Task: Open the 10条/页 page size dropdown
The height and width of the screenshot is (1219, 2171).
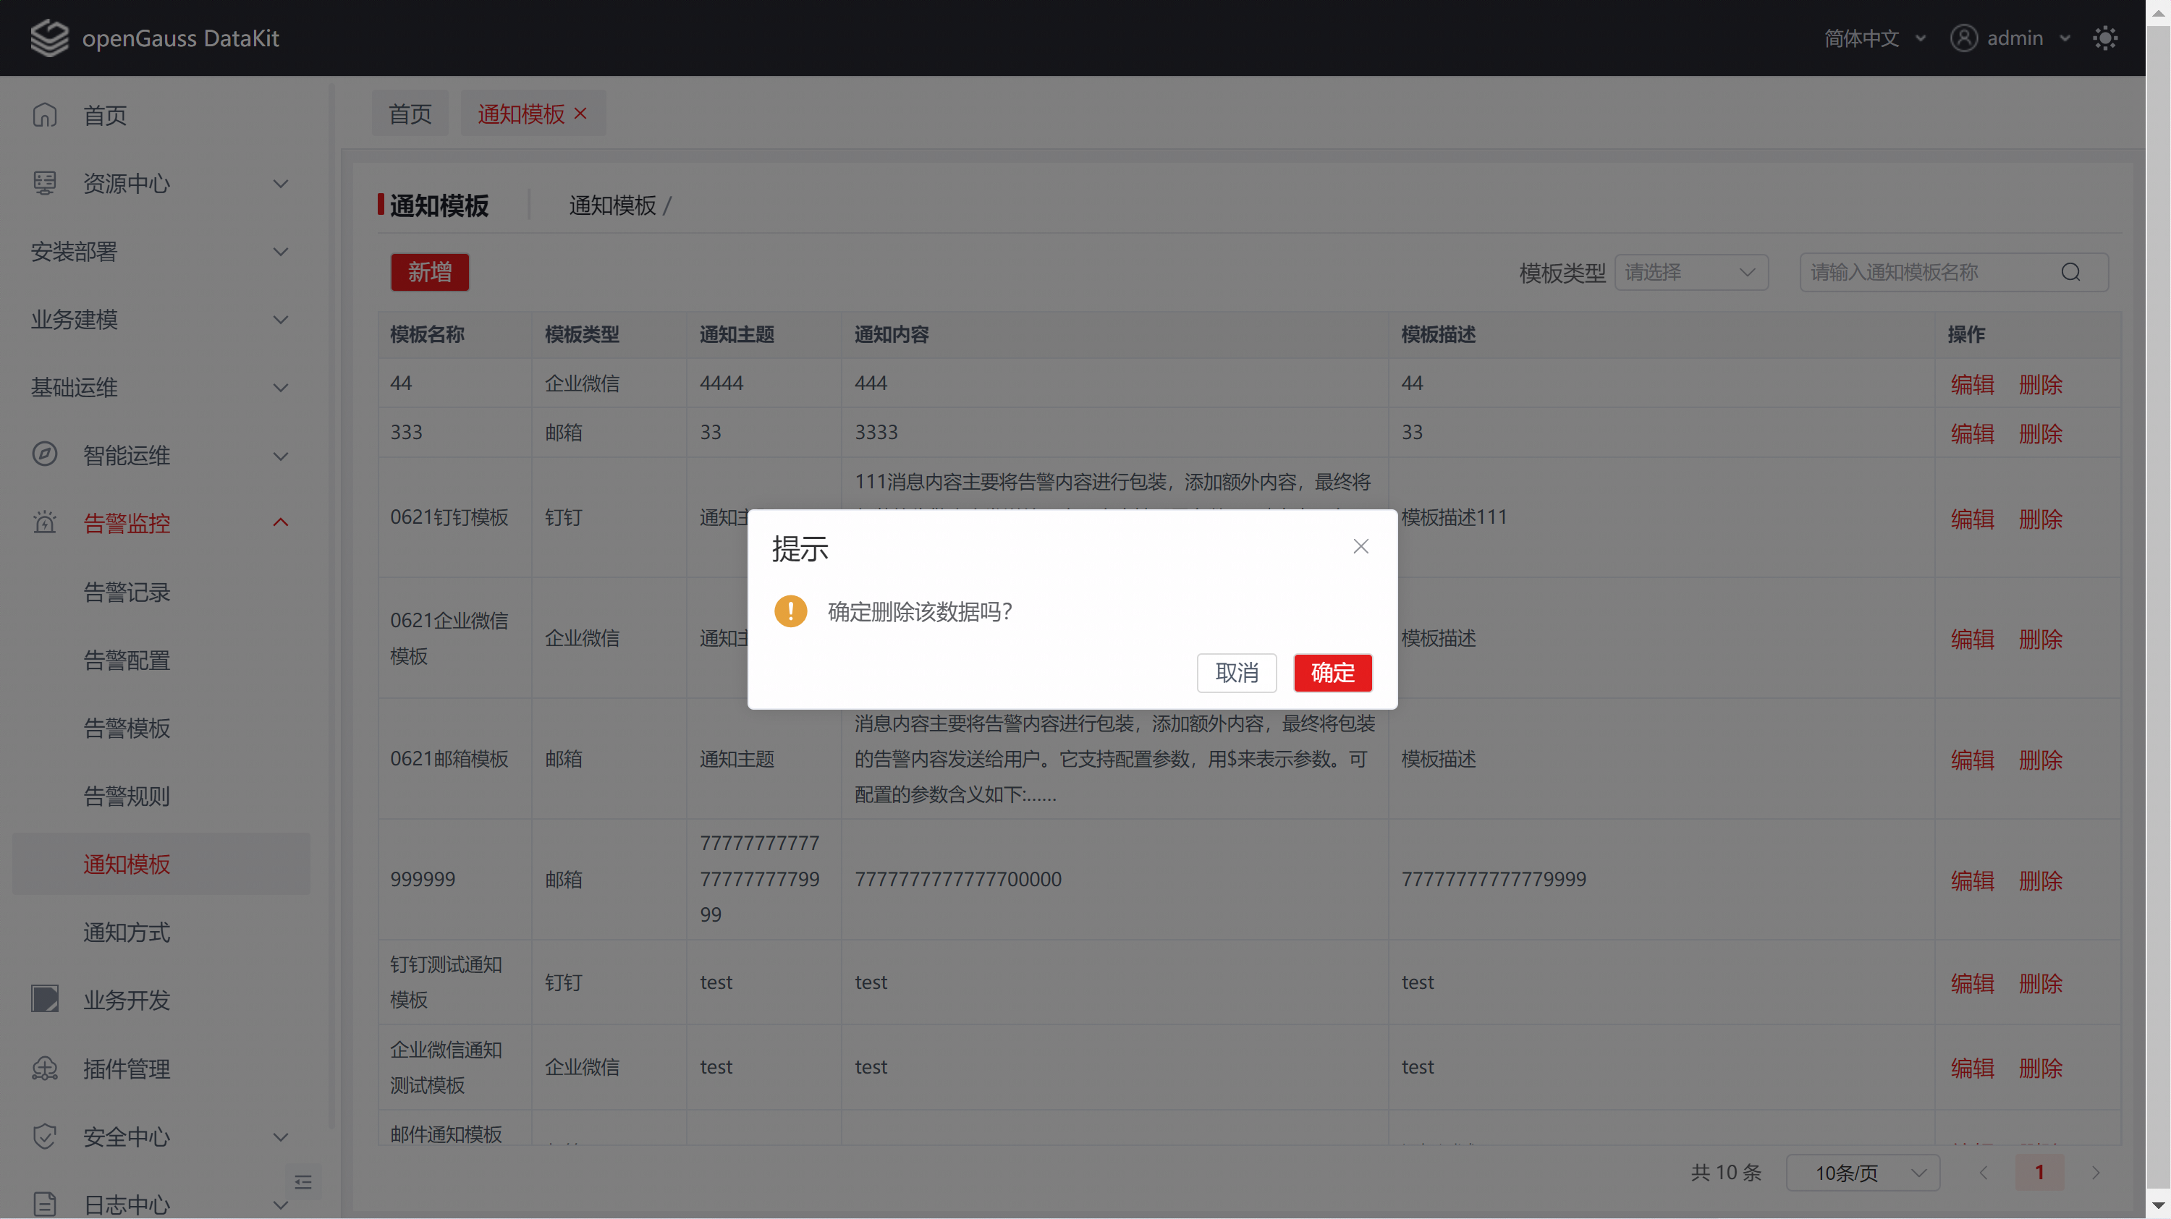Action: 1862,1173
